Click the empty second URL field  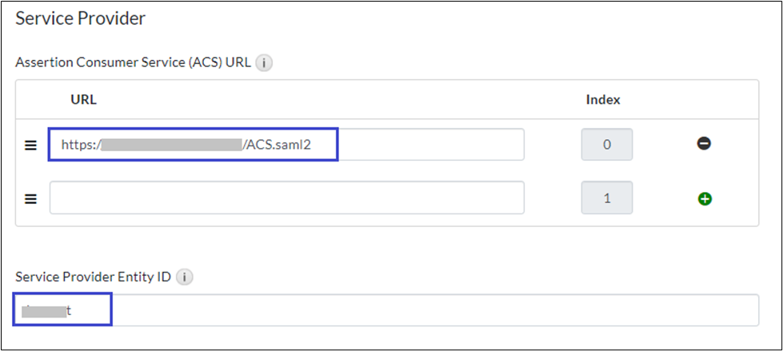[x=286, y=197]
